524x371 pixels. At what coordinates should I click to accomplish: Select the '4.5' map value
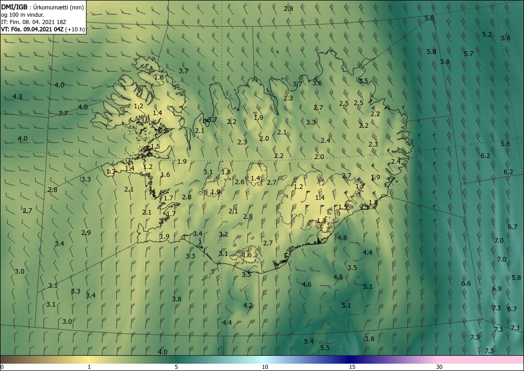tap(338, 277)
